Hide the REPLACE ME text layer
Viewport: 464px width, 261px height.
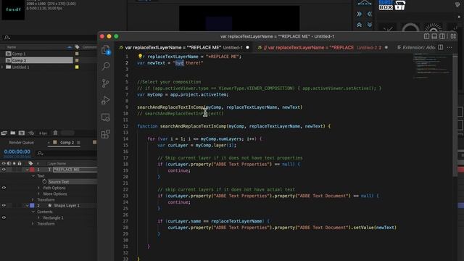click(4, 170)
